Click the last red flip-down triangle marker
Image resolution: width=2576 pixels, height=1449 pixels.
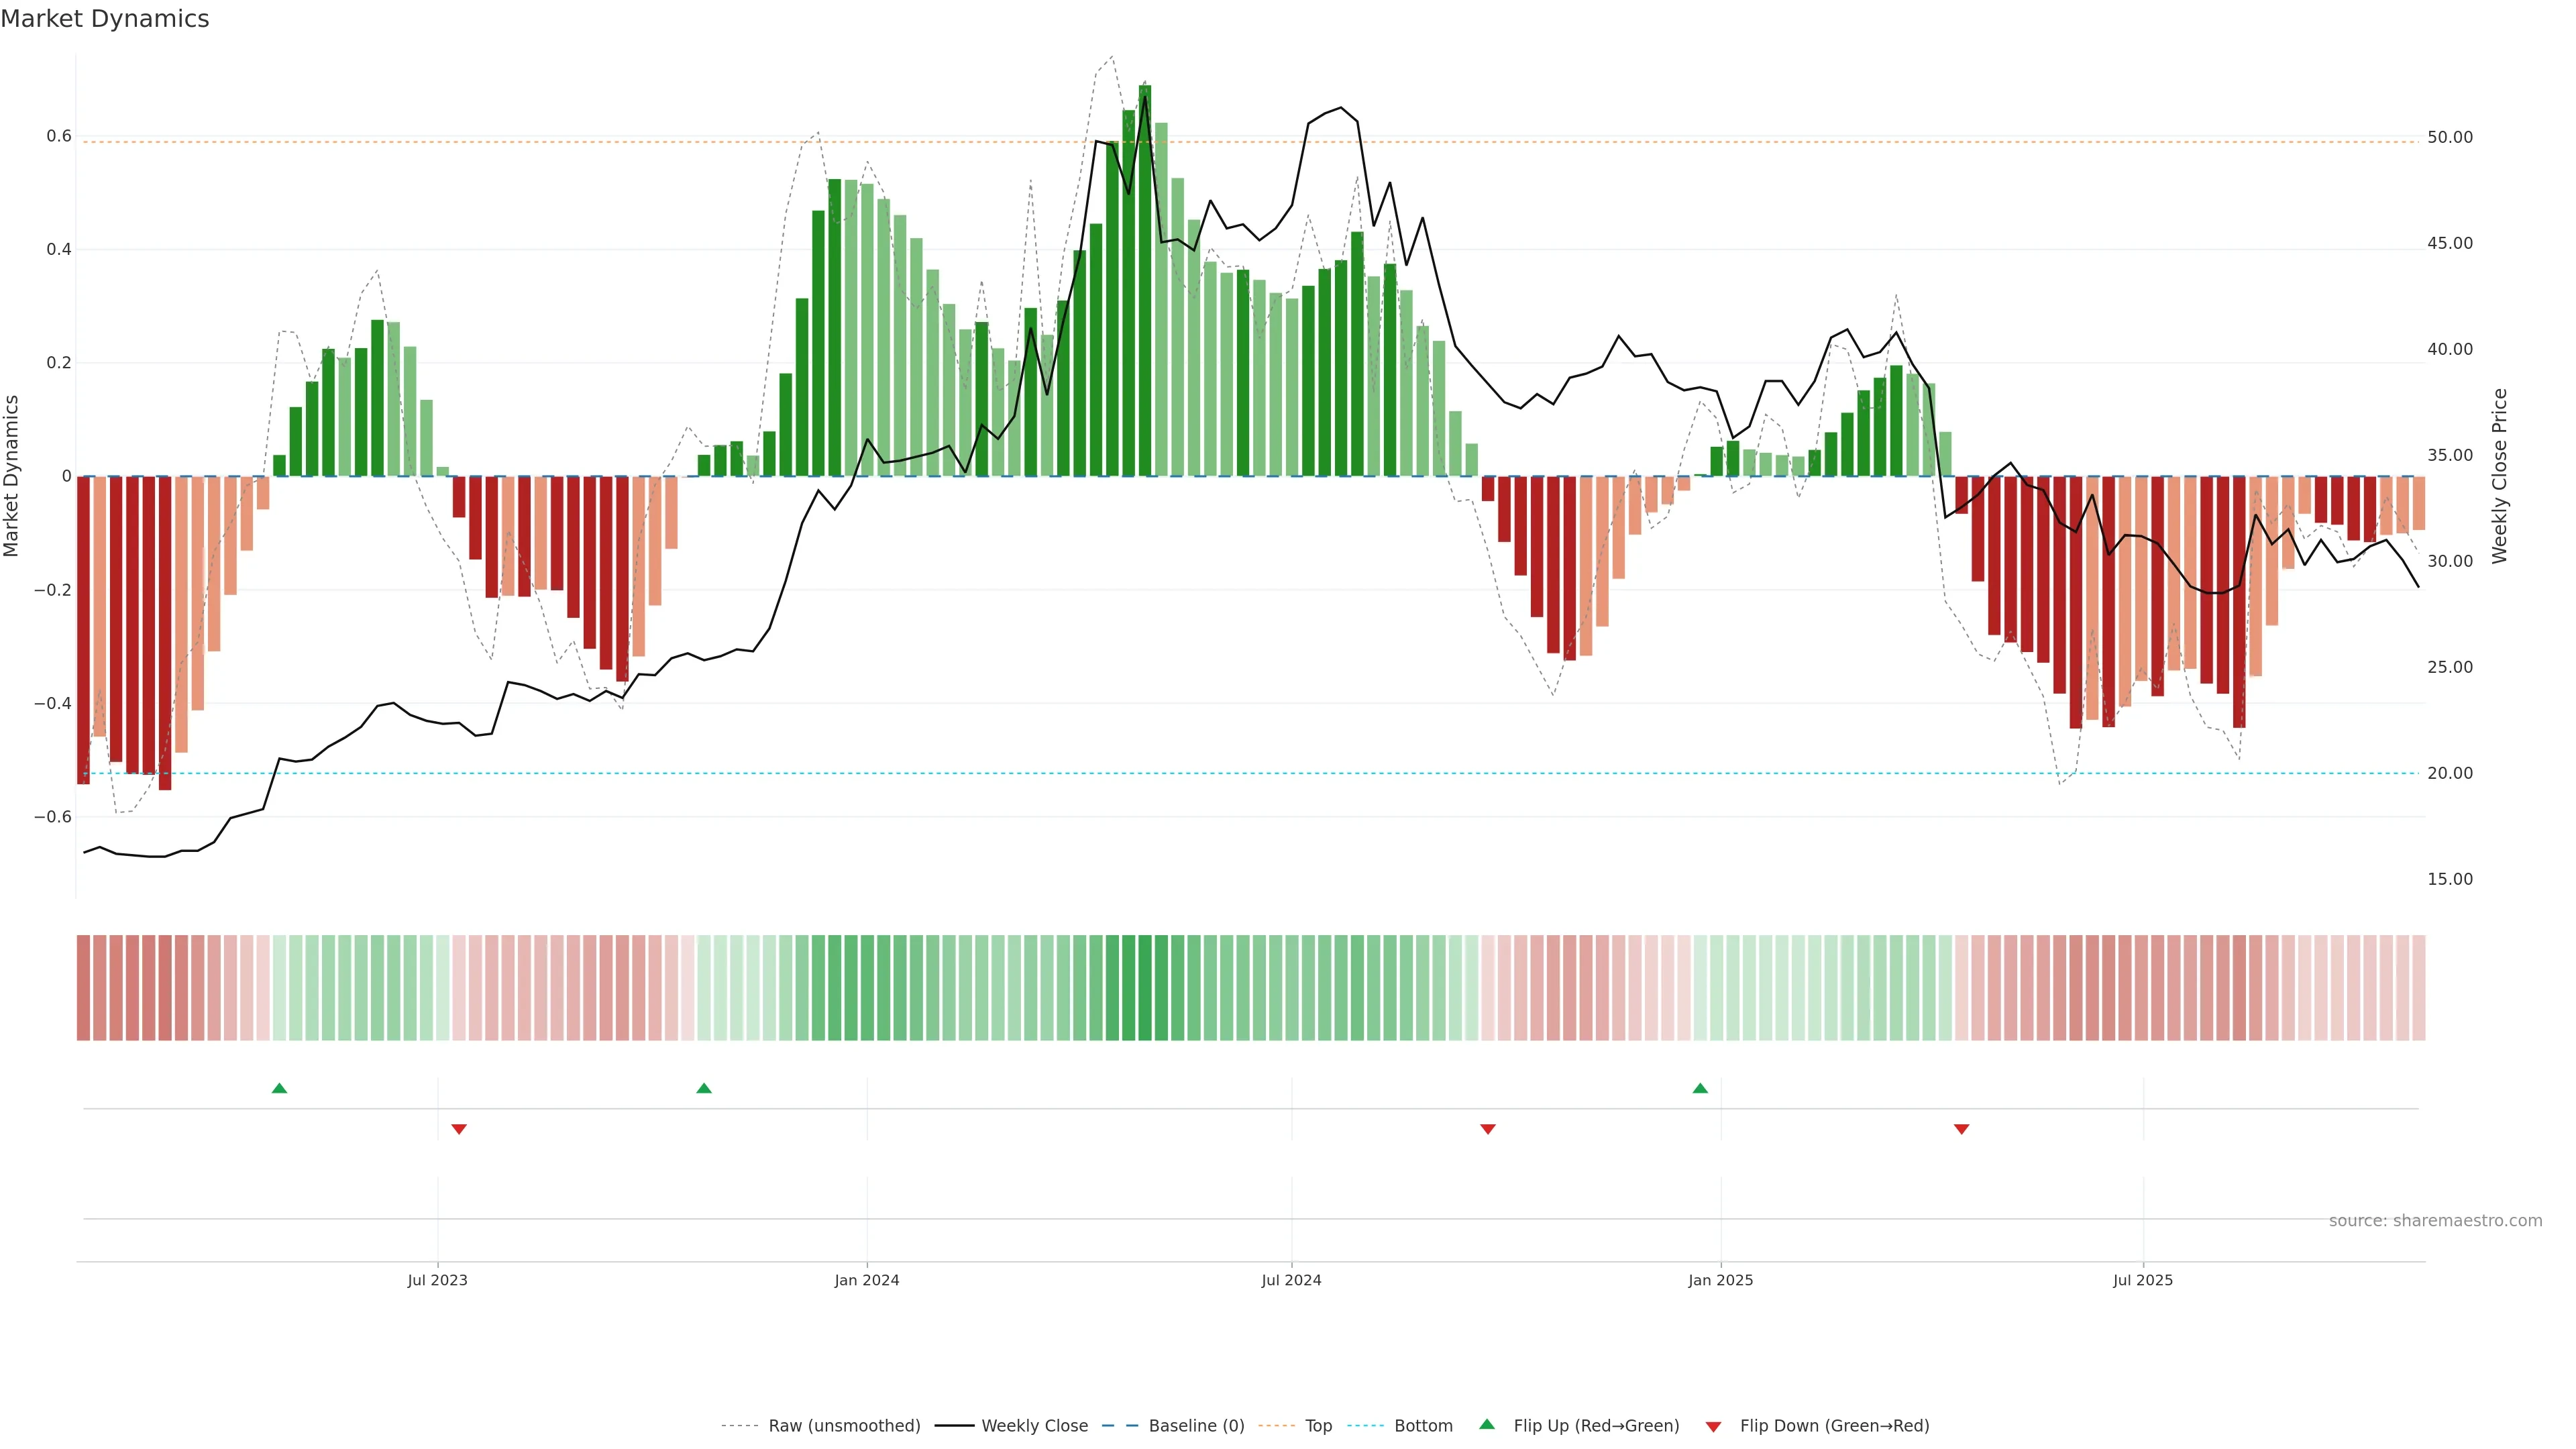[x=1961, y=1129]
